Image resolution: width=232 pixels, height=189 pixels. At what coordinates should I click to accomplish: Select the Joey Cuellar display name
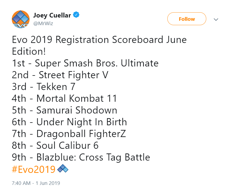pyautogui.click(x=53, y=15)
